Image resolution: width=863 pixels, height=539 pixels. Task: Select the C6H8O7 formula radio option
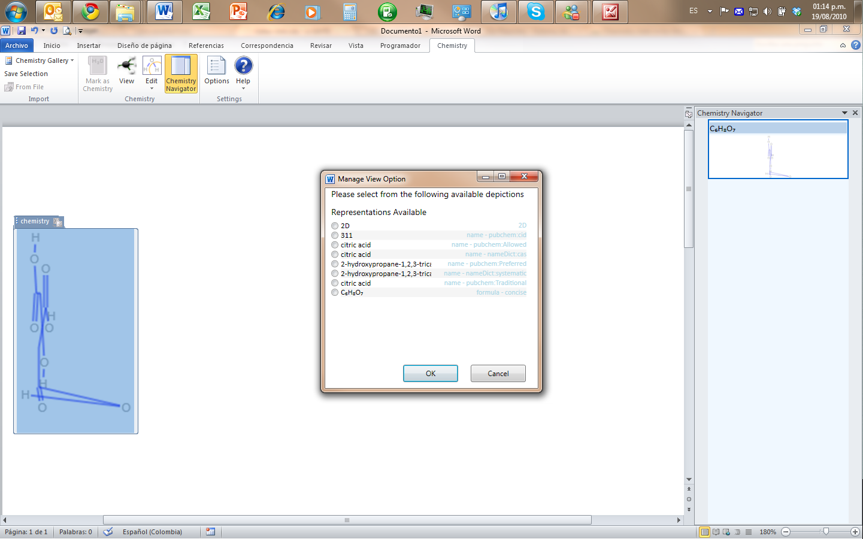pos(335,293)
